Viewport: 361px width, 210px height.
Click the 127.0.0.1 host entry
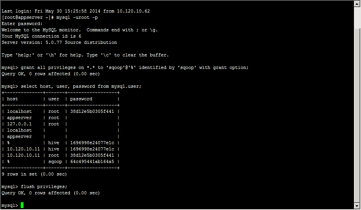pos(19,124)
